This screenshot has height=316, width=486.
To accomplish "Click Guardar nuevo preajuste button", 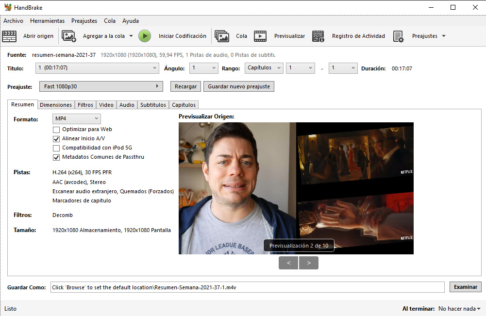I will click(x=239, y=86).
